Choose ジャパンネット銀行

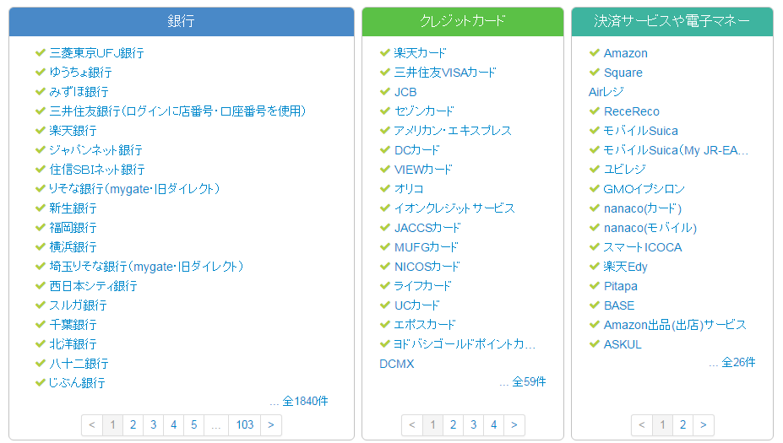tap(95, 150)
